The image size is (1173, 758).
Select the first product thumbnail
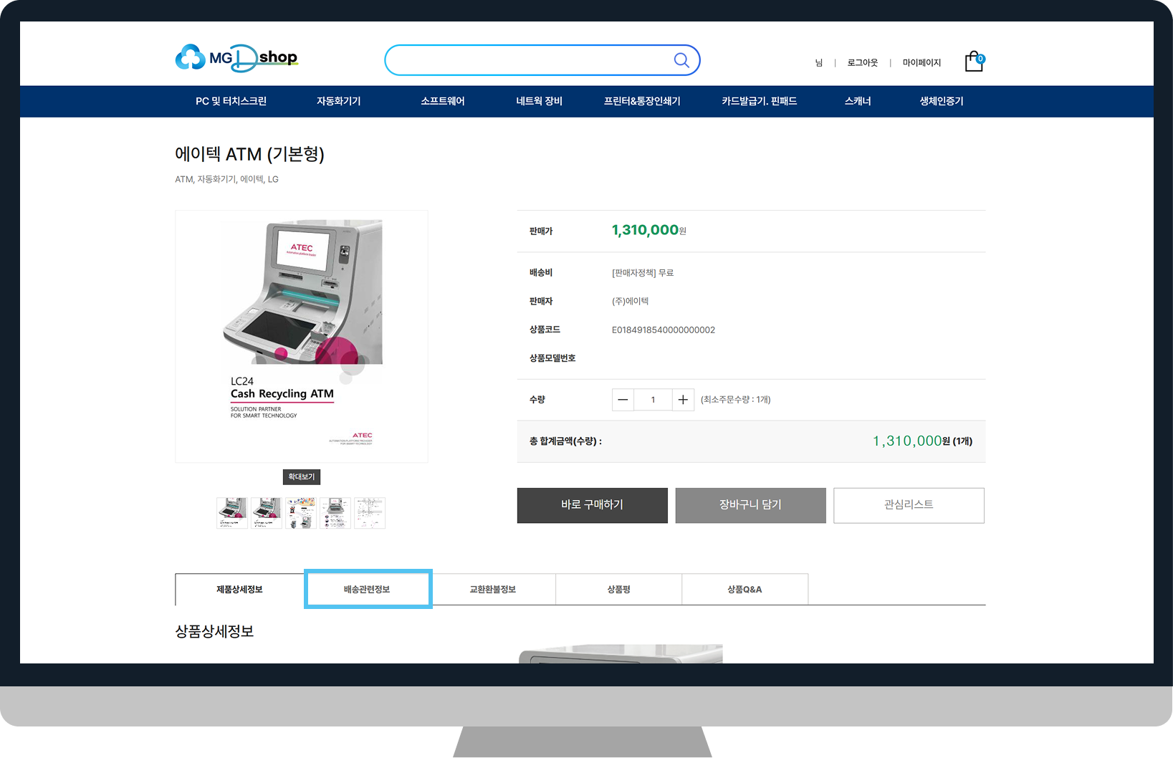232,513
